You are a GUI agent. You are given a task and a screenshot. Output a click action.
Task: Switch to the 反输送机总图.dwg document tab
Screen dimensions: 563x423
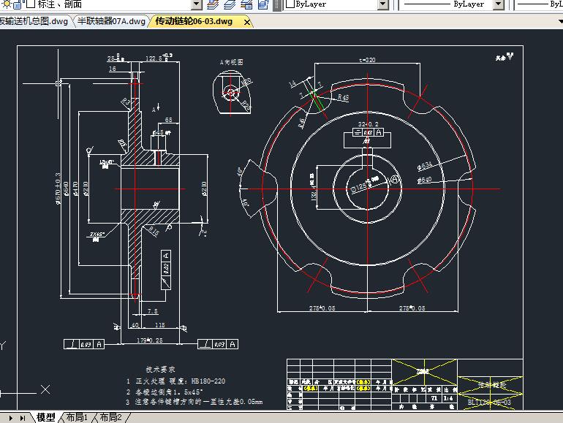(34, 21)
